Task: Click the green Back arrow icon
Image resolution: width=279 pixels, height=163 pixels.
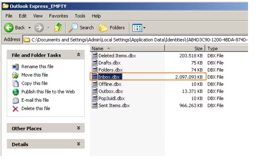Action: (9, 28)
